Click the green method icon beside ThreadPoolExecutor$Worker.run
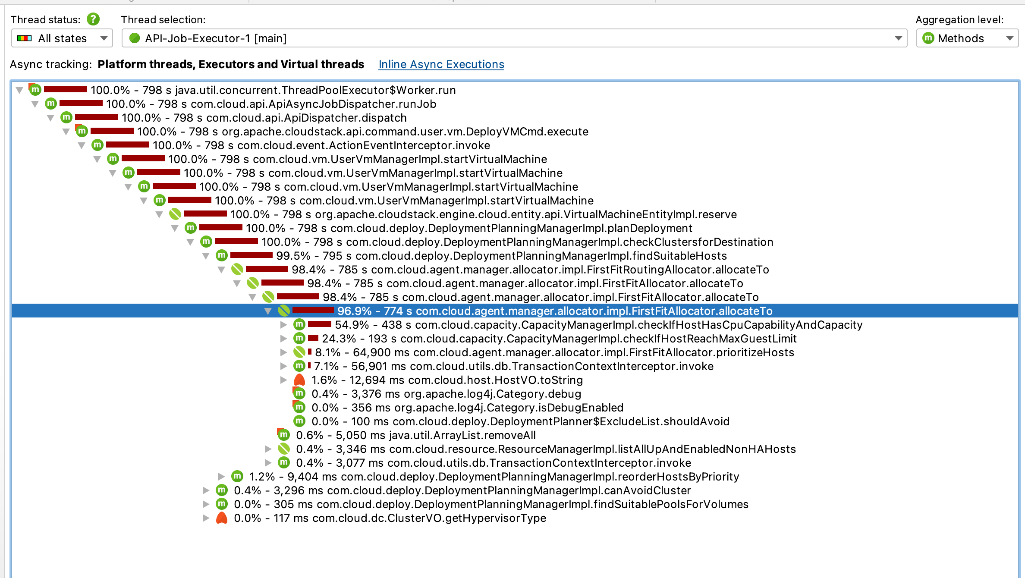 coord(35,90)
